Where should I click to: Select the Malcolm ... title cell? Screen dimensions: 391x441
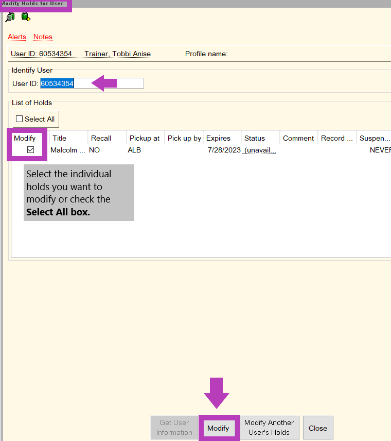pos(68,150)
